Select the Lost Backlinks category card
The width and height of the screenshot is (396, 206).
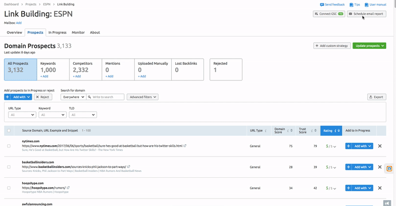[188, 70]
